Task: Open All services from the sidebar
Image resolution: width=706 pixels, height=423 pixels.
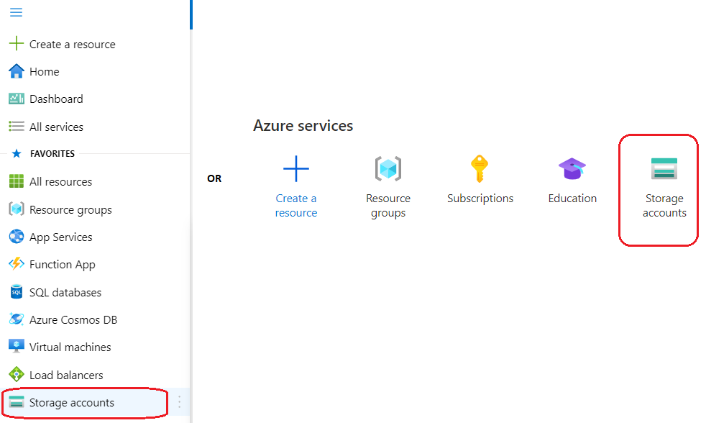Action: click(x=56, y=127)
